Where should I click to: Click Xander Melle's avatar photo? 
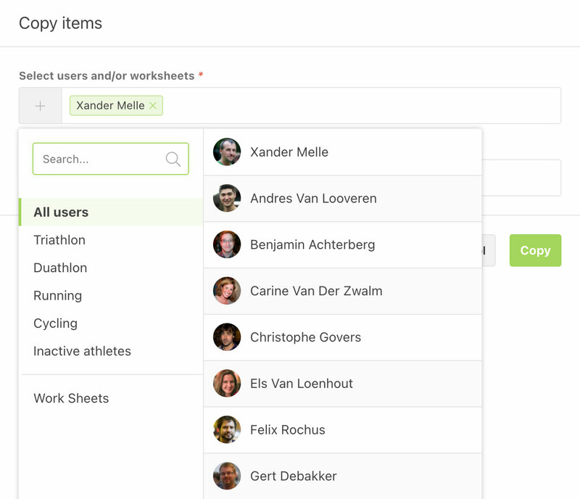point(227,152)
